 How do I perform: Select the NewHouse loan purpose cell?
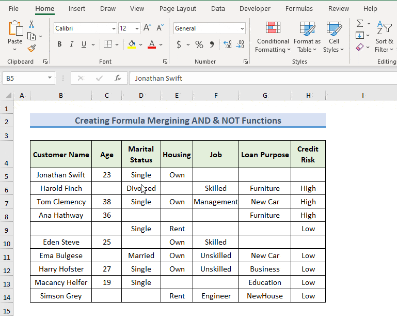point(265,296)
